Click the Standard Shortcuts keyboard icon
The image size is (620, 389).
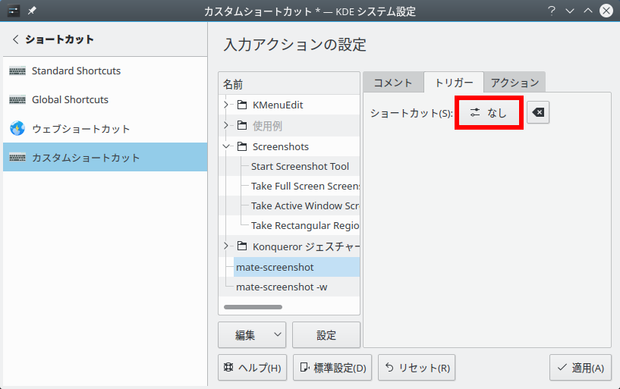point(17,71)
